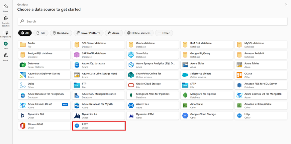The width and height of the screenshot is (291, 144).
Task: Select Azure SQL Managed Instance
Action: 99,95
